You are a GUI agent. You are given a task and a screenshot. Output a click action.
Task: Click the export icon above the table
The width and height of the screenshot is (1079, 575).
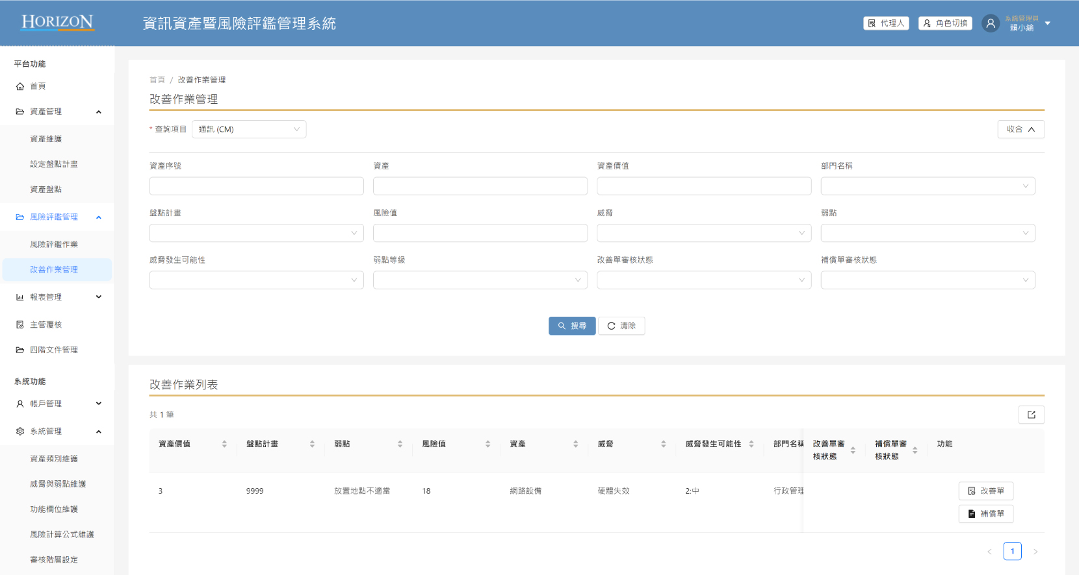(1031, 415)
